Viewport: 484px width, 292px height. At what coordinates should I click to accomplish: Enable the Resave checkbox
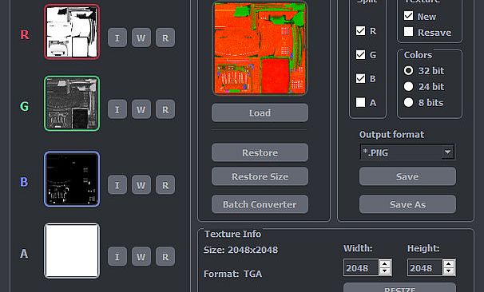pos(408,32)
